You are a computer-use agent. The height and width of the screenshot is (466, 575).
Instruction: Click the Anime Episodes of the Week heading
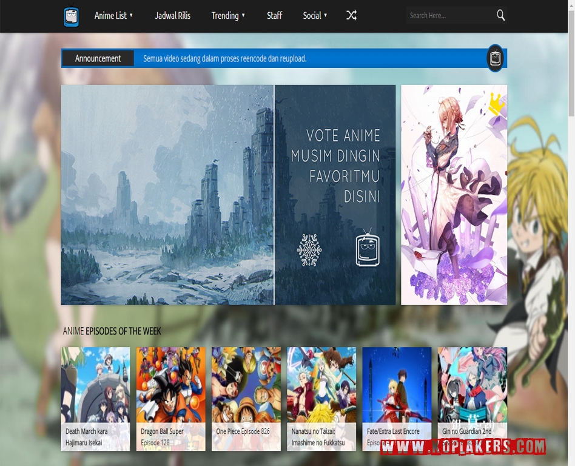point(112,331)
